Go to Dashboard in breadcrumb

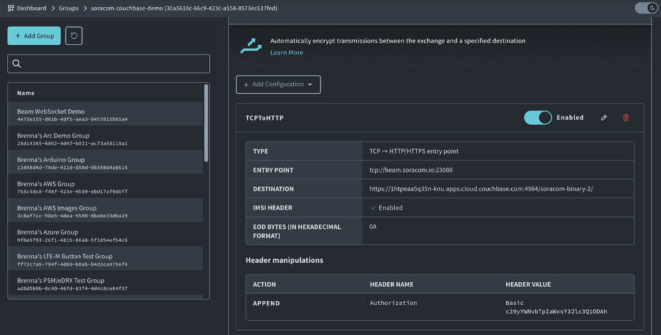point(32,8)
